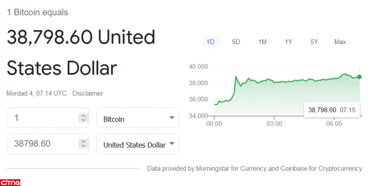Screen dimensions: 376x186
Task: Click the 38798.60 dollar amount field
Action: (x=43, y=144)
